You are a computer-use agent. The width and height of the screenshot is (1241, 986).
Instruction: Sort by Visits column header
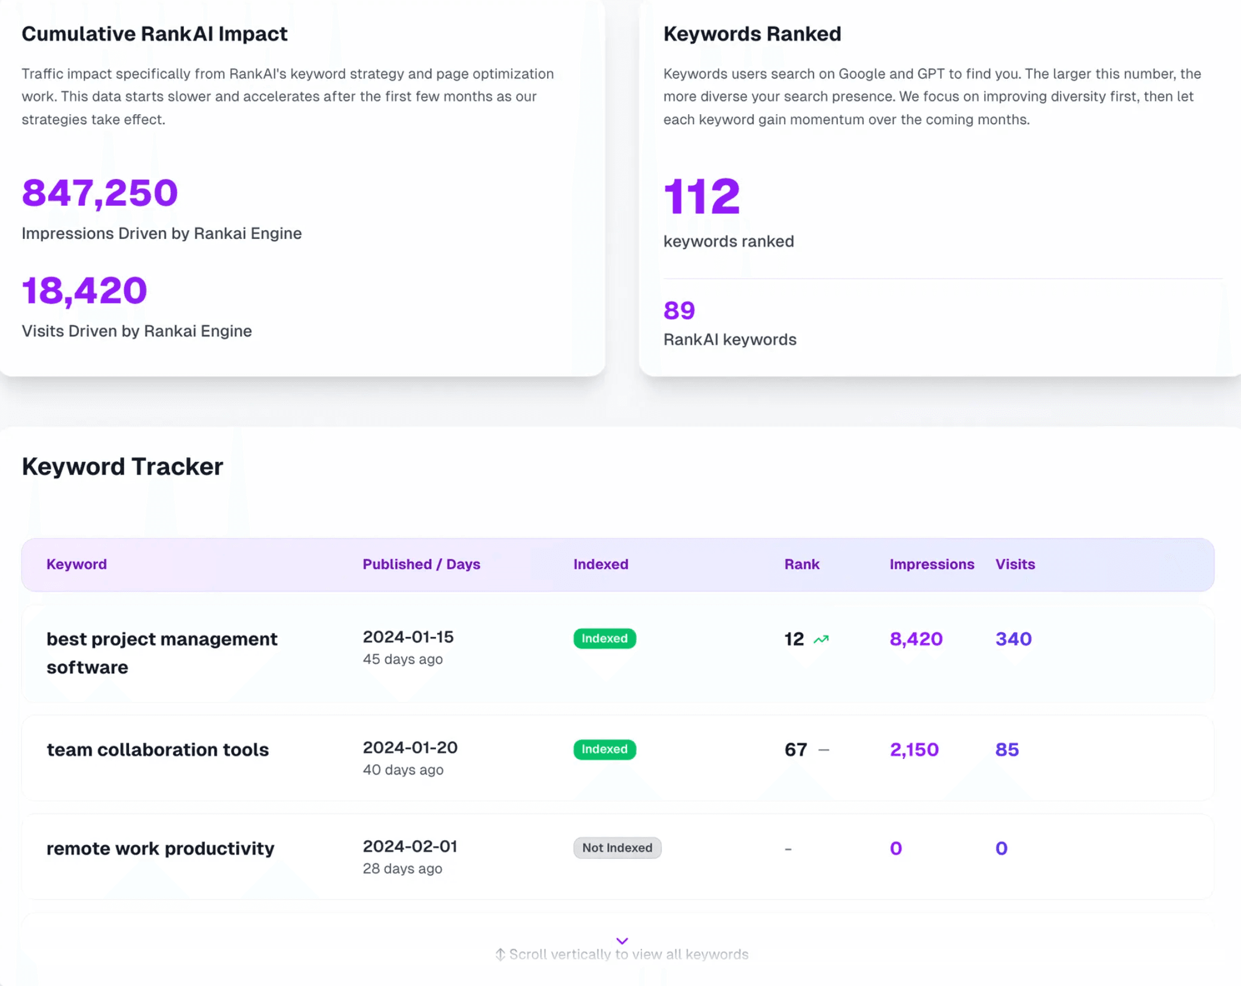click(1015, 564)
